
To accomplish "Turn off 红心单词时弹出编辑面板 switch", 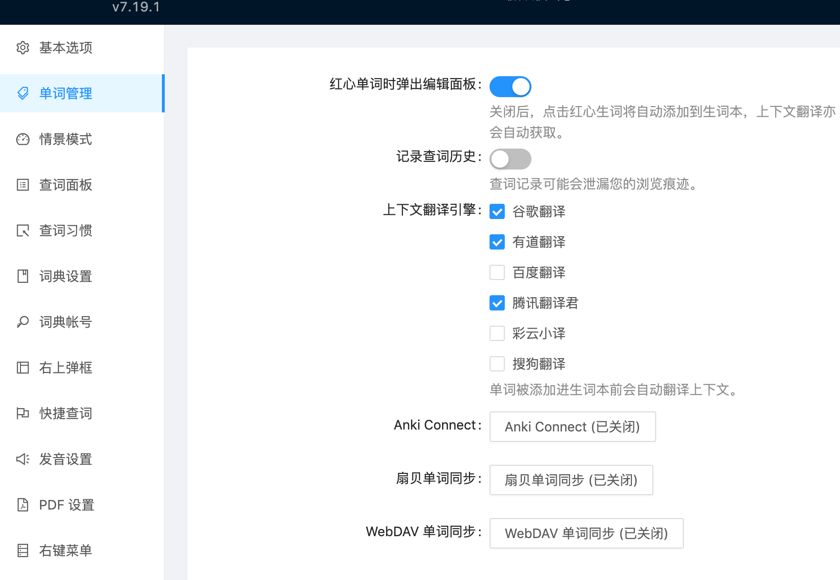I will (510, 87).
